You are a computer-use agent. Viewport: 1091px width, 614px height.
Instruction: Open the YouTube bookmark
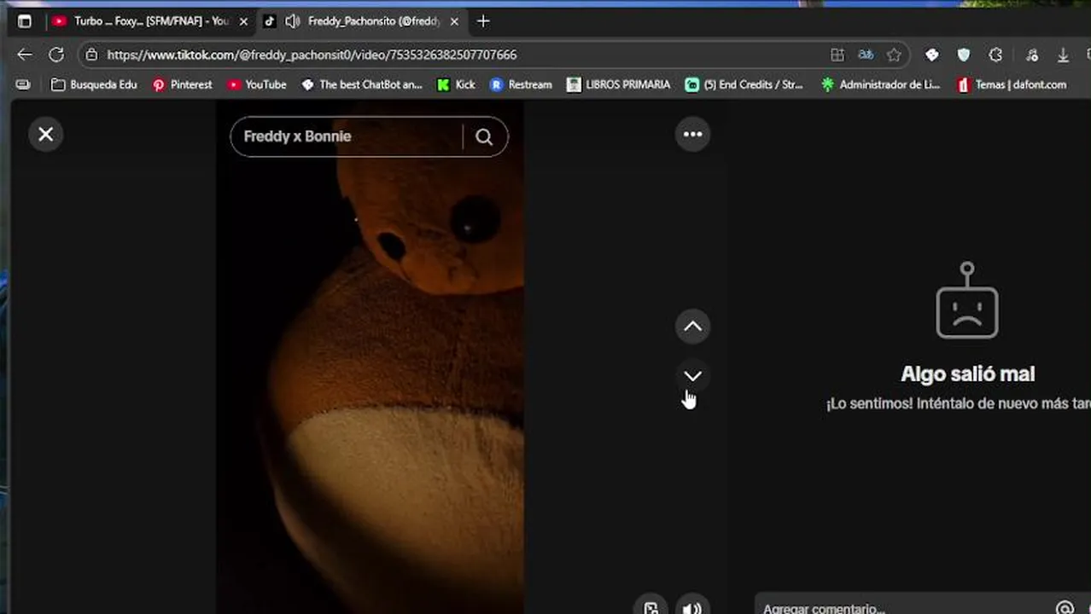[256, 84]
